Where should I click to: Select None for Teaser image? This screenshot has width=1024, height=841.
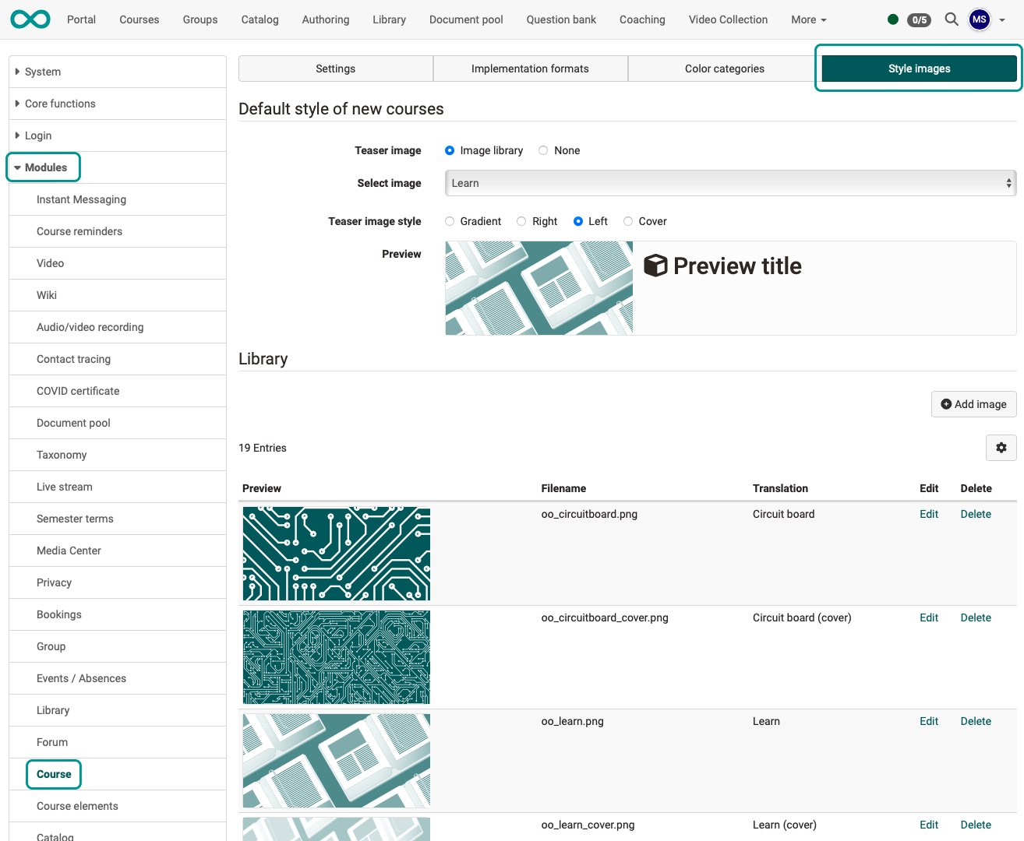click(542, 150)
